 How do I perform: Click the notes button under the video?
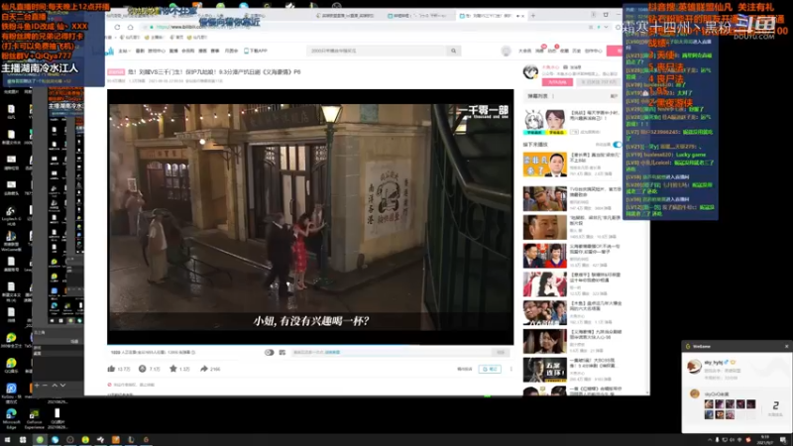pos(490,369)
